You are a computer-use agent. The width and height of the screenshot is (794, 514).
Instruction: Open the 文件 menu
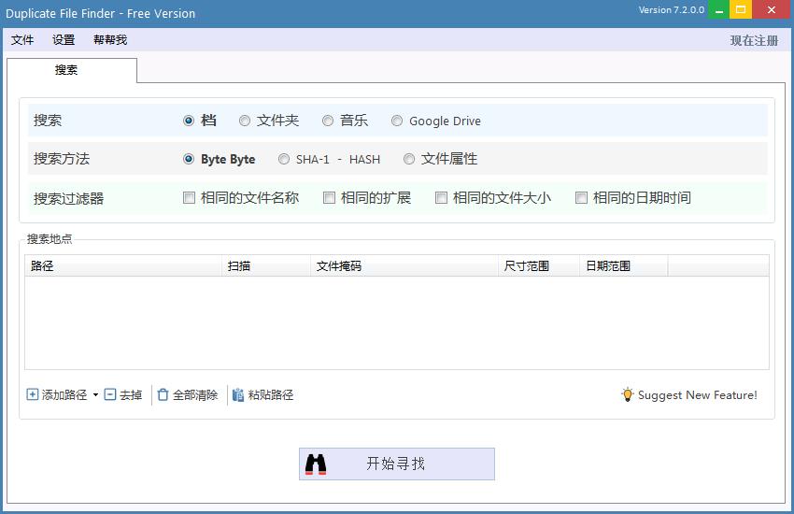click(x=22, y=40)
